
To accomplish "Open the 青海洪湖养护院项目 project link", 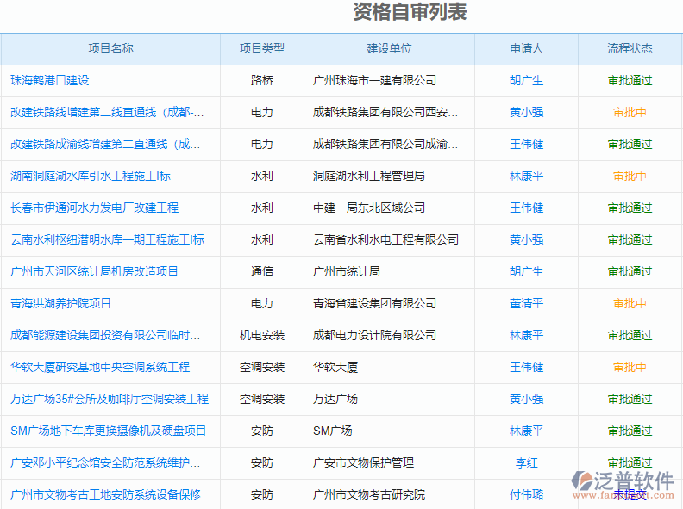I will pyautogui.click(x=61, y=303).
